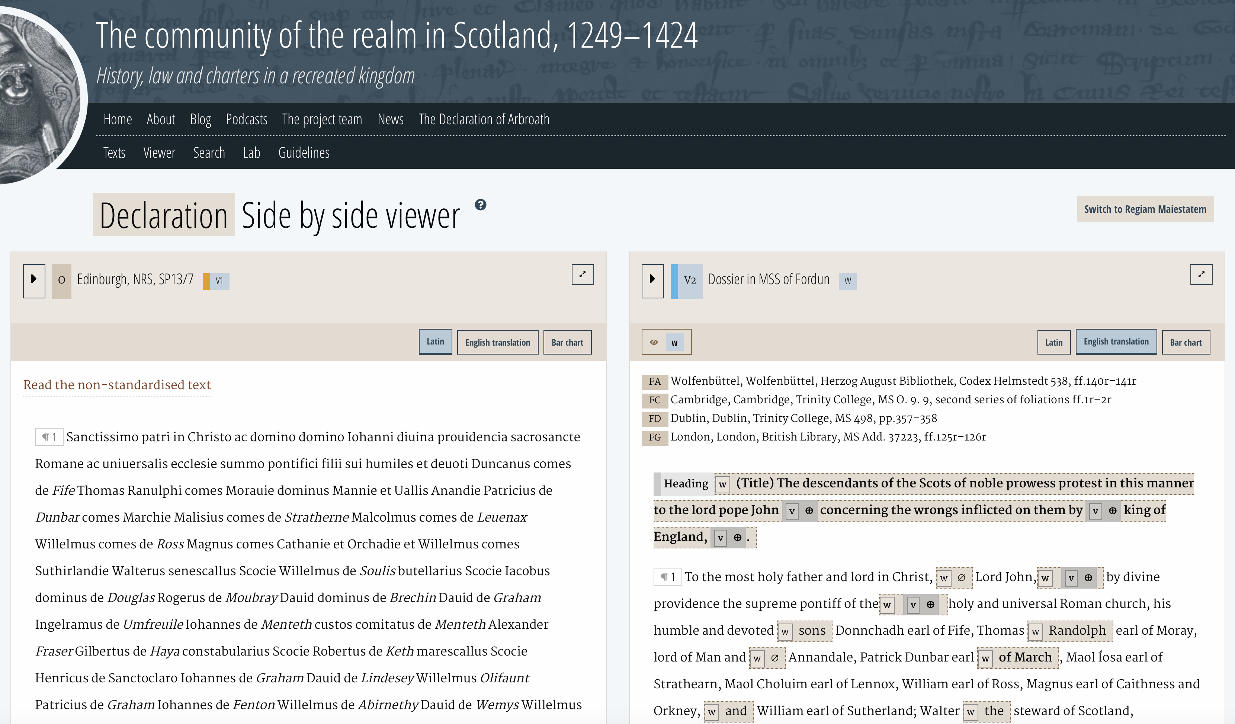Click the W witness toggle button
1235x724 pixels.
(675, 342)
